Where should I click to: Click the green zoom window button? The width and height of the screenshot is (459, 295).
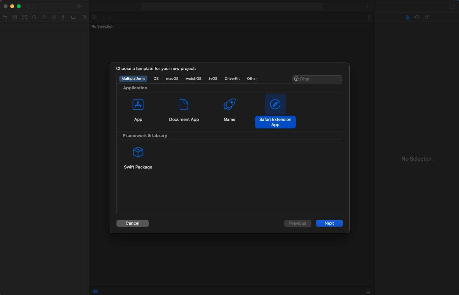(x=19, y=6)
